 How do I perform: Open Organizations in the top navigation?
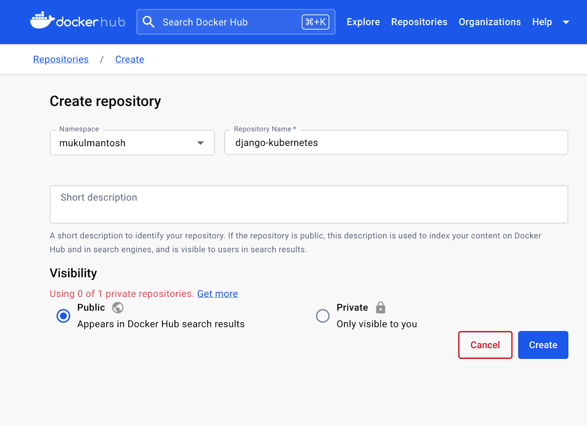click(489, 22)
